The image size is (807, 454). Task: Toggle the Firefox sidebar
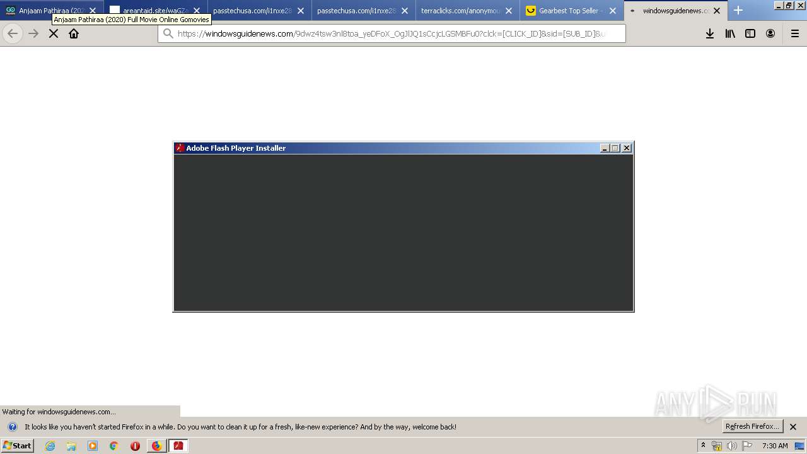(750, 33)
